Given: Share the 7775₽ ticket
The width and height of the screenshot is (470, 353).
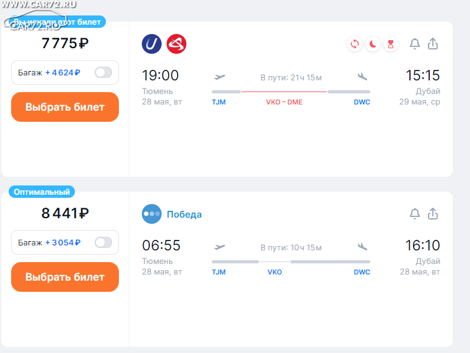Looking at the screenshot, I should click(x=433, y=44).
